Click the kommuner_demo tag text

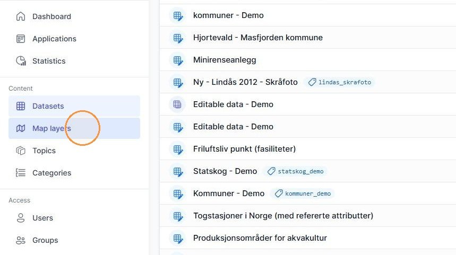308,194
